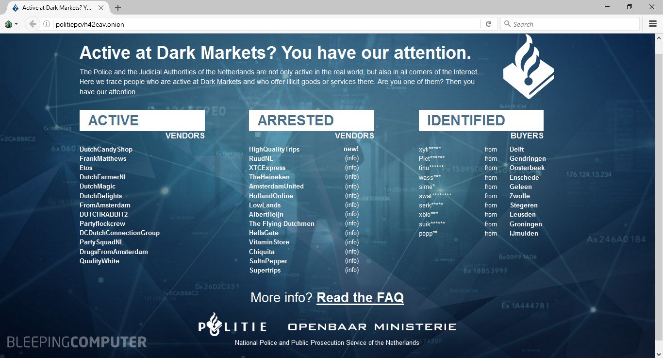Click the IDENTIFIED heading box
This screenshot has width=663, height=358.
point(481,120)
